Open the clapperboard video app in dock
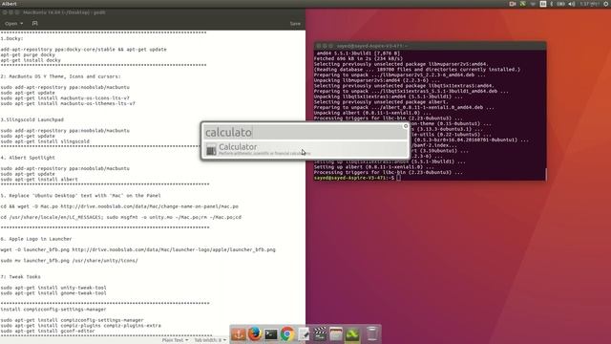The width and height of the screenshot is (611, 344). (x=320, y=334)
